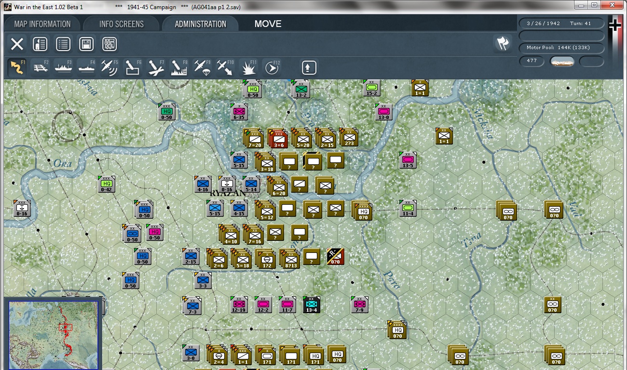Screen dimensions: 627x370
Task: Select the Administration tab
Action: 201,24
